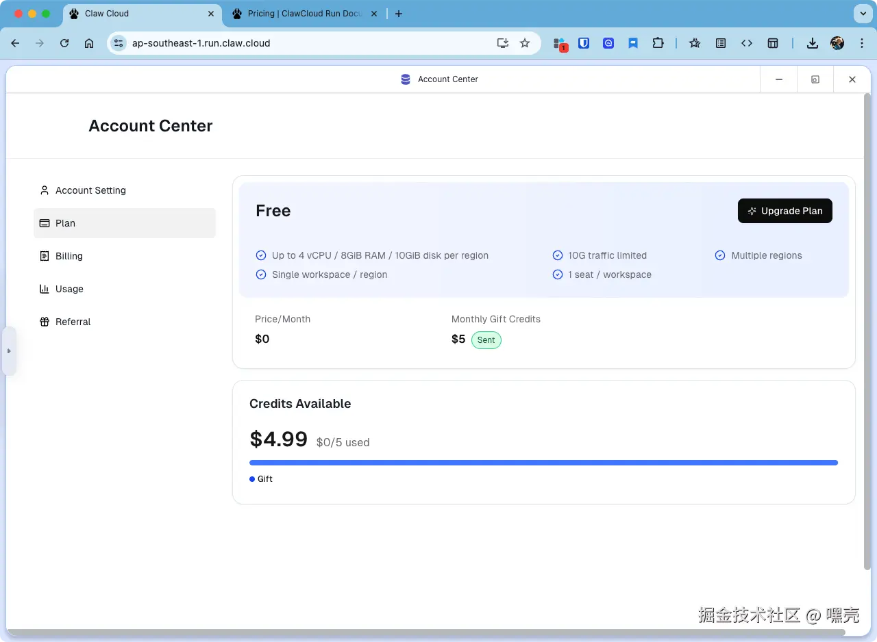Screen dimensions: 877x642
Task: Close the Account Center inner window
Action: (852, 79)
